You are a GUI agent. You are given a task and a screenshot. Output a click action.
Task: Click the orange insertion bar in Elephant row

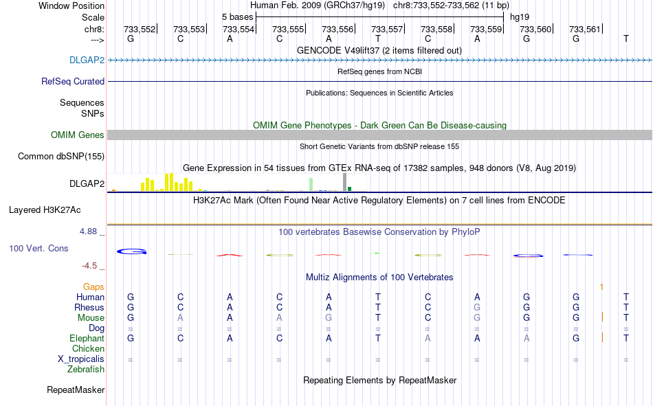(x=602, y=338)
